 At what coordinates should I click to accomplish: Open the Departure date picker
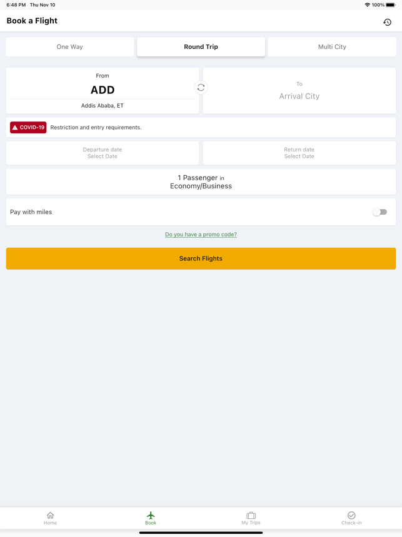103,153
